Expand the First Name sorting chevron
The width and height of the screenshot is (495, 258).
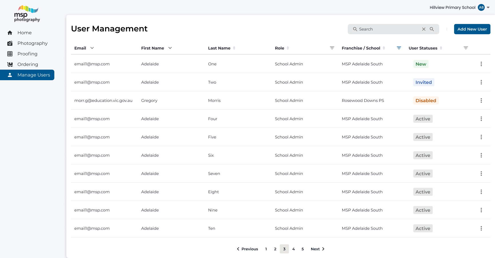click(170, 48)
